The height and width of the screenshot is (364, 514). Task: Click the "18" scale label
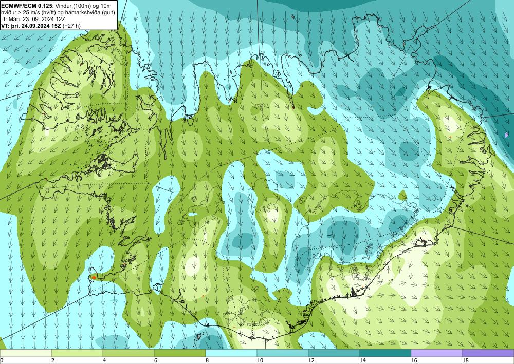(x=466, y=360)
